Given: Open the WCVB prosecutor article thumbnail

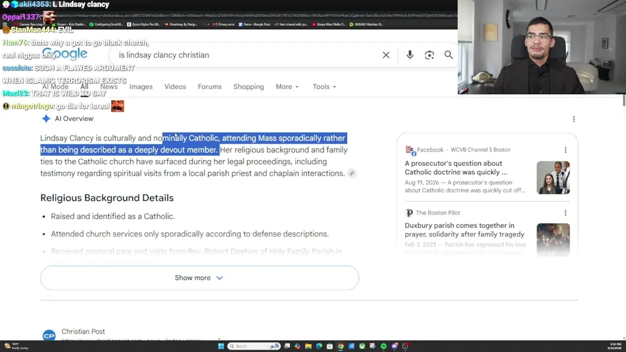Looking at the screenshot, I should (x=553, y=177).
